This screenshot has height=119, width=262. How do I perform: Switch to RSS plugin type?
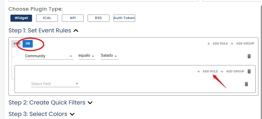pos(99,18)
